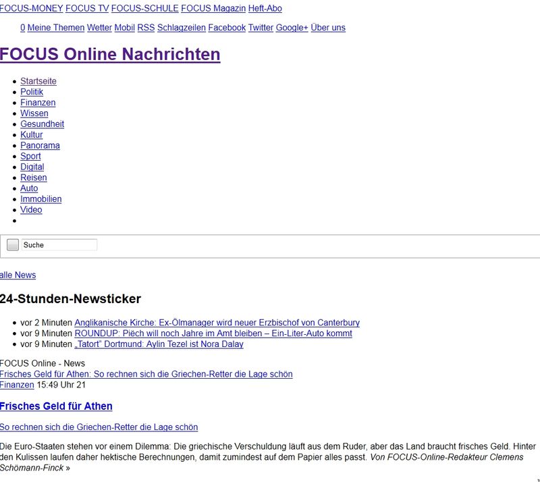Focus the Suche search field
The height and width of the screenshot is (482, 540).
tap(59, 245)
